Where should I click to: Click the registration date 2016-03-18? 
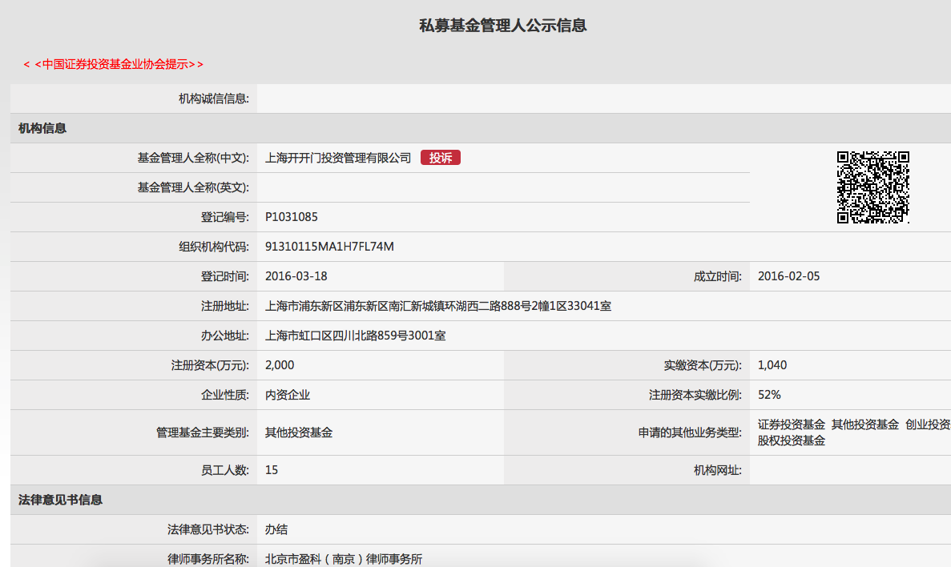pyautogui.click(x=296, y=276)
